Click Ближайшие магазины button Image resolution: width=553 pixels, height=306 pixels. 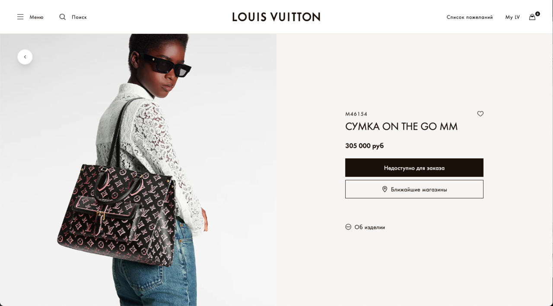click(414, 189)
